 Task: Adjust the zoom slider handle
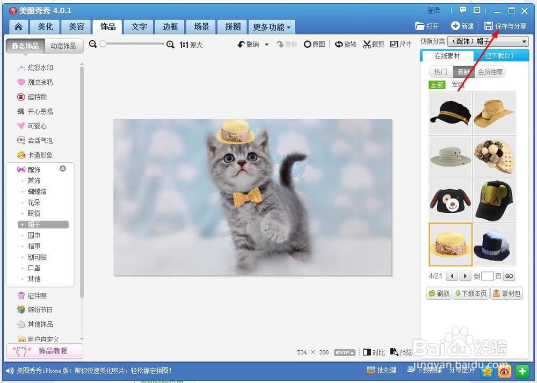point(103,44)
